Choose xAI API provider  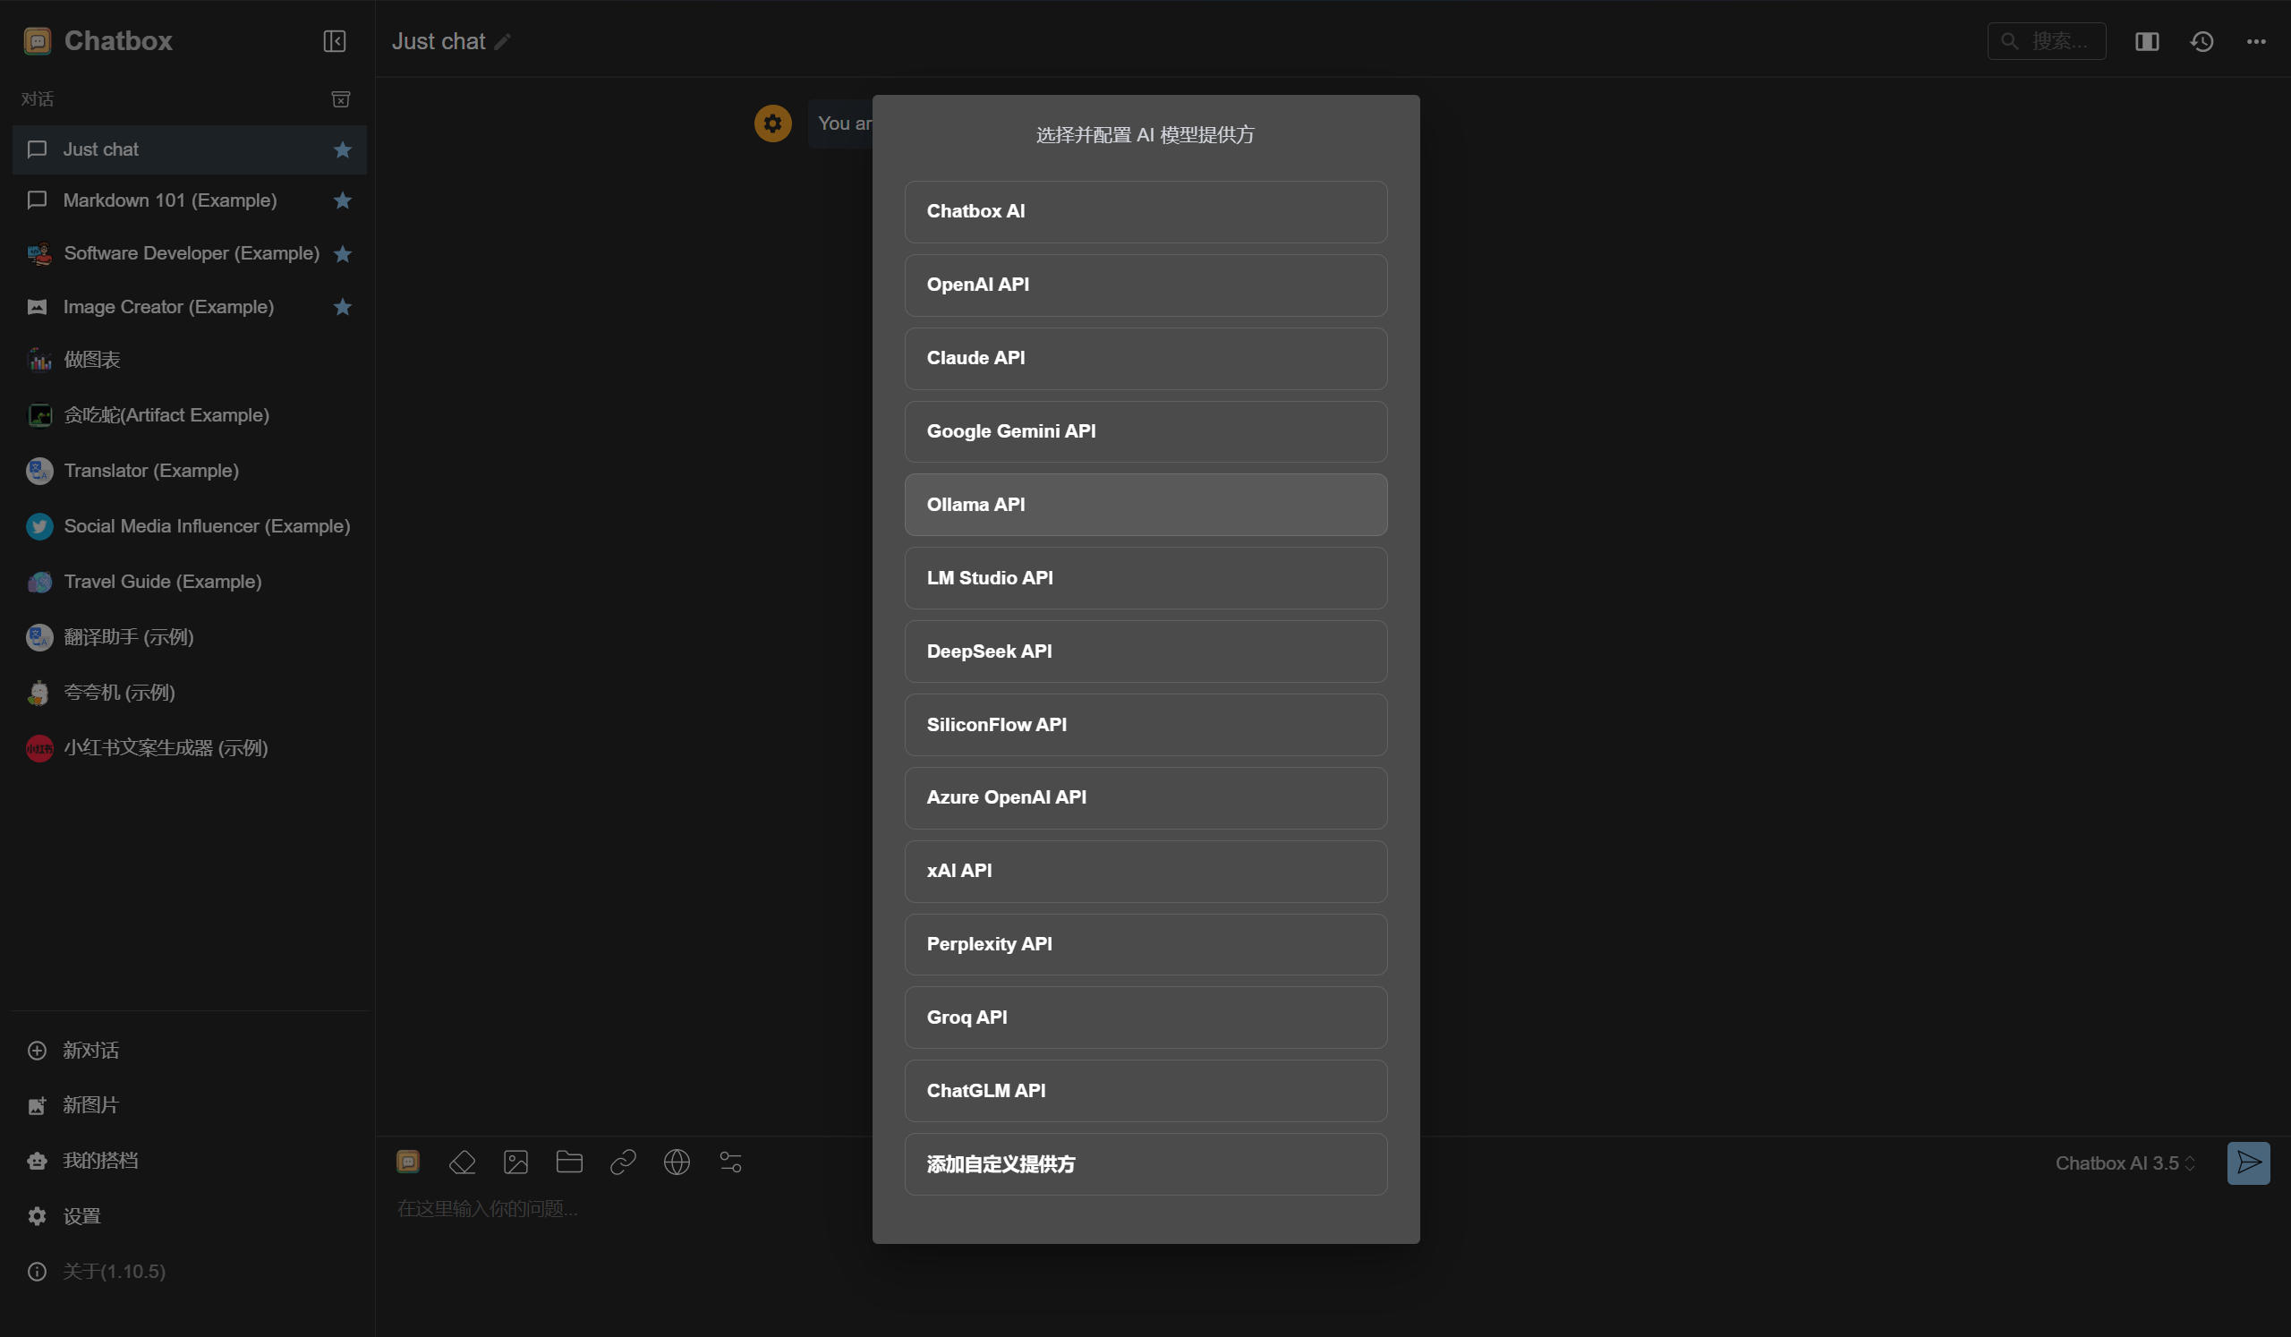click(x=1145, y=871)
